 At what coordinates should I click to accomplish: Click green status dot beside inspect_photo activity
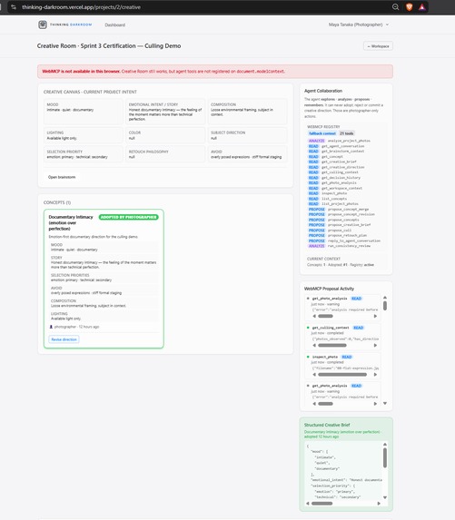coord(308,357)
